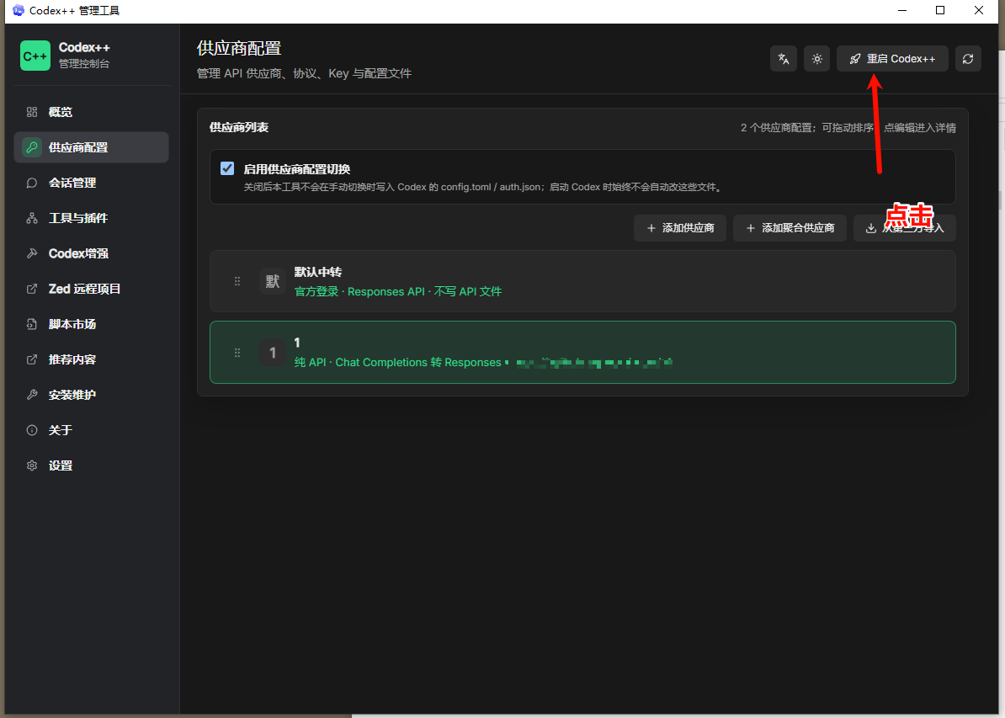1005x718 pixels.
Task: Click the 1 avatar badge of active provider
Action: 273,353
